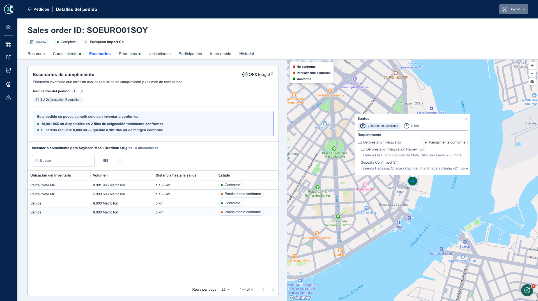
Task: Open the warning triangle alerts icon
Action: [8, 98]
